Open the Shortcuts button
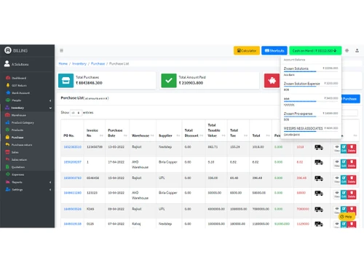The width and height of the screenshot is (364, 273). pyautogui.click(x=274, y=50)
